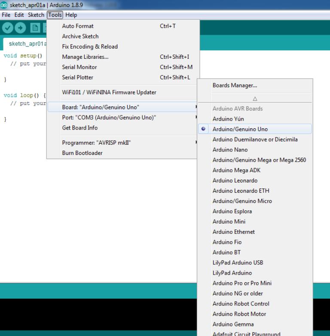
Task: Click the Upload arrow toolbar icon
Action: 20,28
